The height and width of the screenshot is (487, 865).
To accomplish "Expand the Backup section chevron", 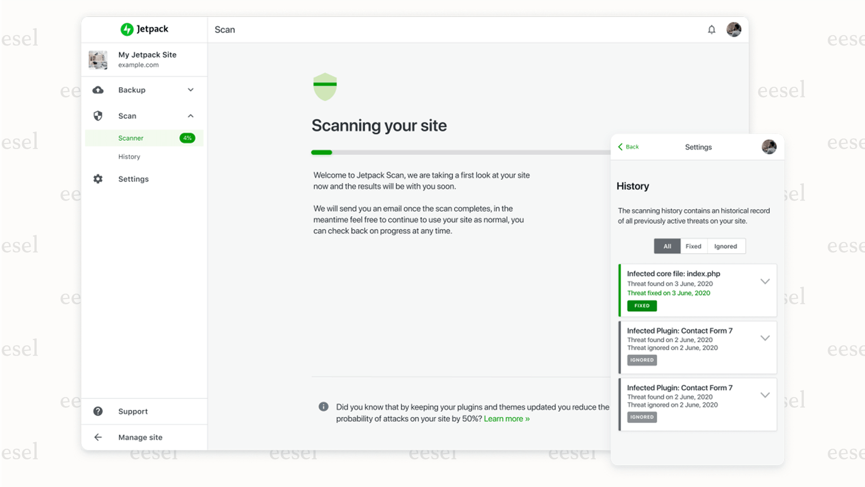I will tap(191, 90).
